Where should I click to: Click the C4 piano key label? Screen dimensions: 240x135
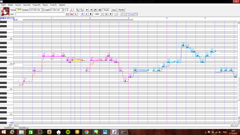click(x=11, y=64)
